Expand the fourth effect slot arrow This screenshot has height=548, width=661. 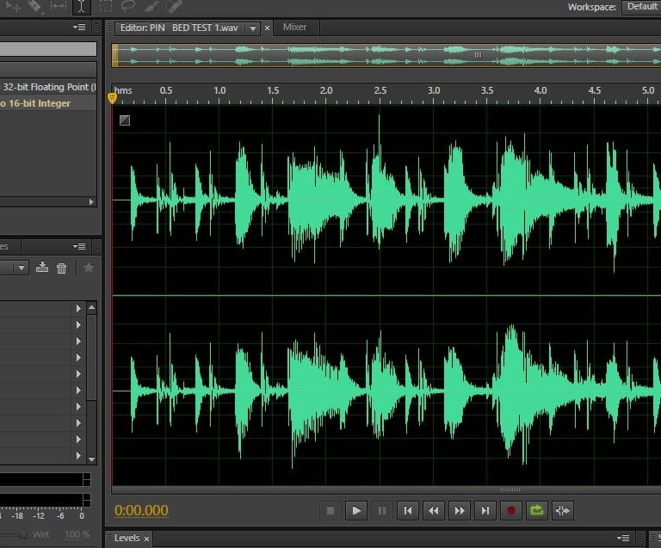[x=78, y=358]
